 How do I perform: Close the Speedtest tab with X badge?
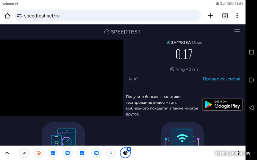point(129,149)
